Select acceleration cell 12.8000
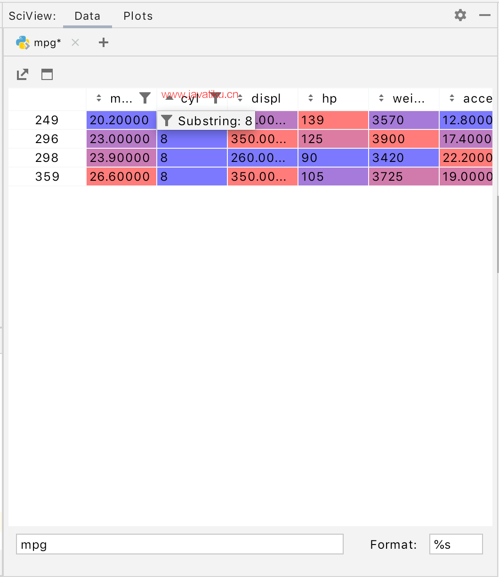The height and width of the screenshot is (577, 499). point(466,120)
